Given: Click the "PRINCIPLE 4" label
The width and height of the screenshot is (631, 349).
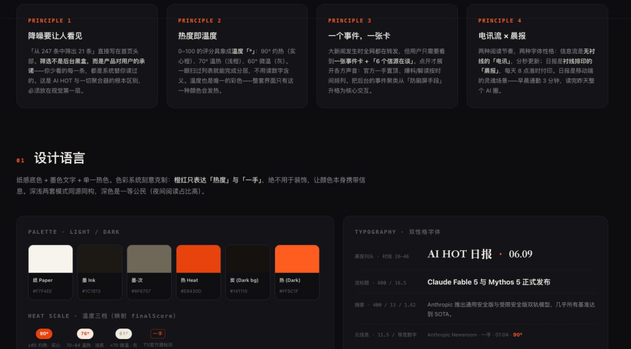Looking at the screenshot, I should [500, 20].
